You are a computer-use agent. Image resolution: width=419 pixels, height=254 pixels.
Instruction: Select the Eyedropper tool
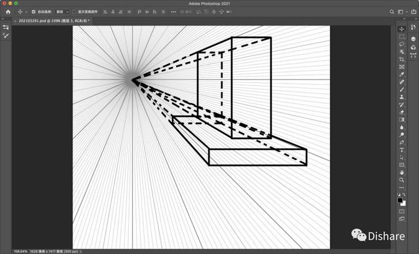pos(401,74)
